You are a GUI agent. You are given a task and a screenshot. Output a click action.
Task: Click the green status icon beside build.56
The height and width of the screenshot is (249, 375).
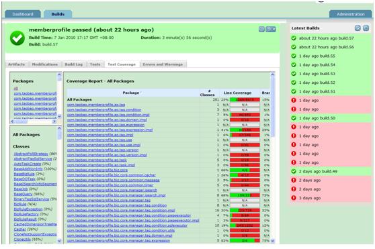[294, 47]
